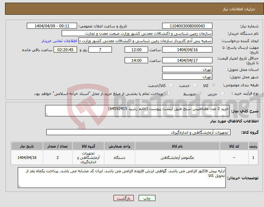Click the quantity cell showing 2

tap(58, 158)
